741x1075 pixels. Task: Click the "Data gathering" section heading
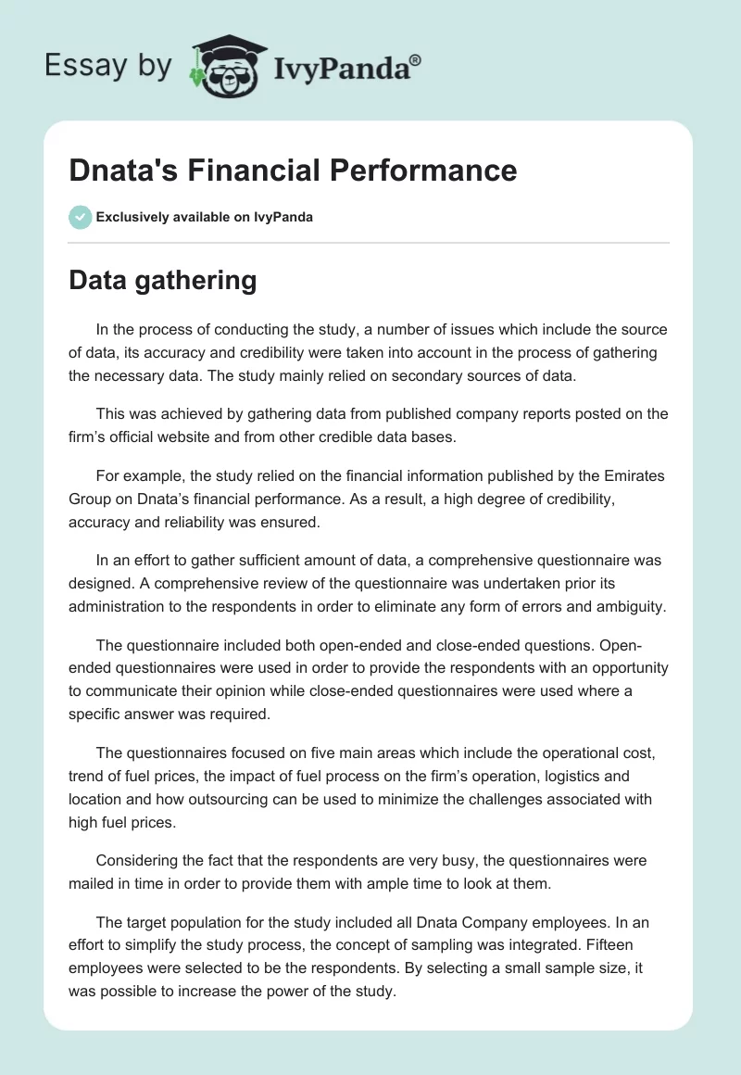163,282
